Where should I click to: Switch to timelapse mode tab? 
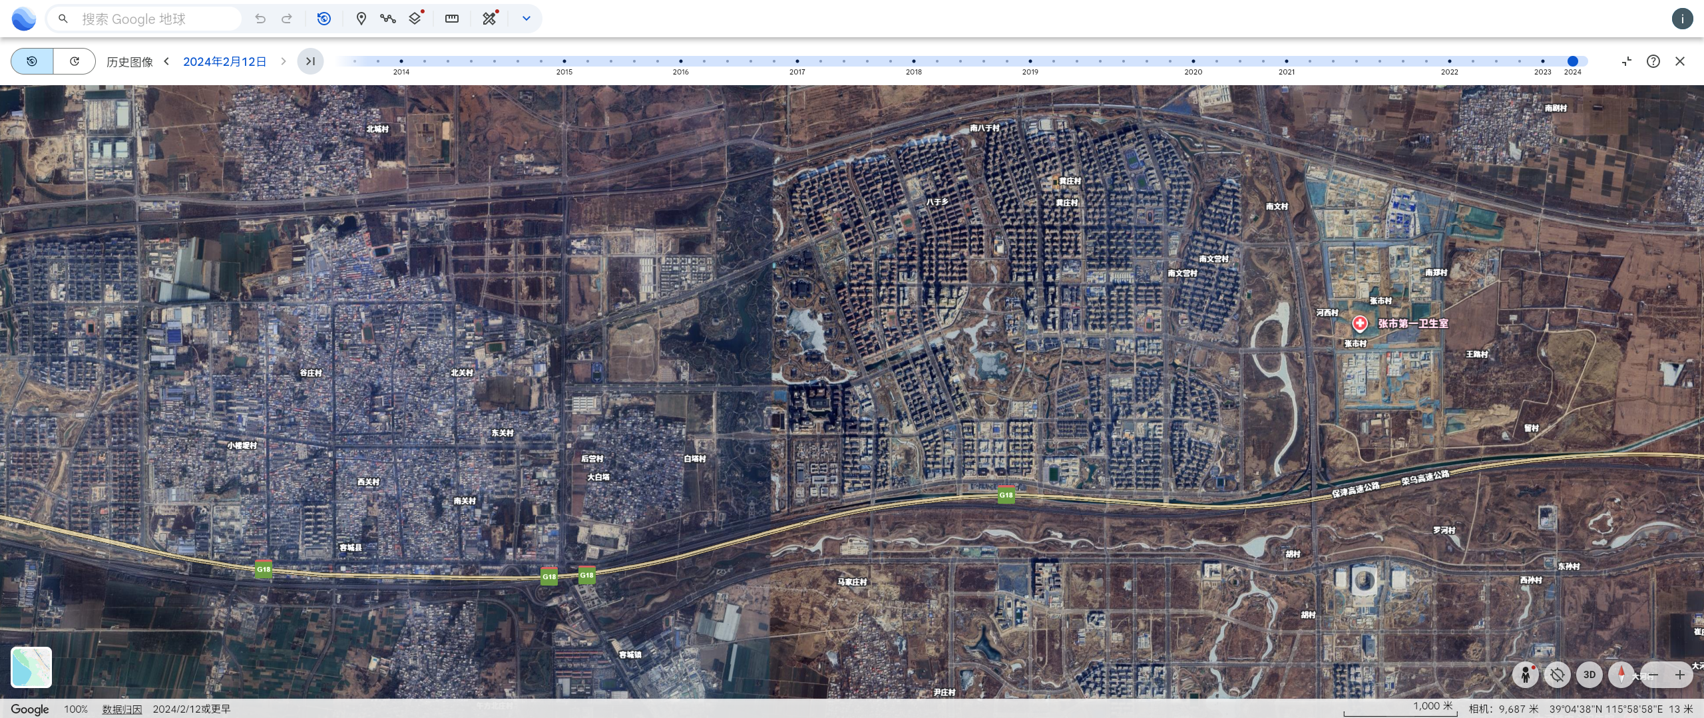(x=75, y=61)
